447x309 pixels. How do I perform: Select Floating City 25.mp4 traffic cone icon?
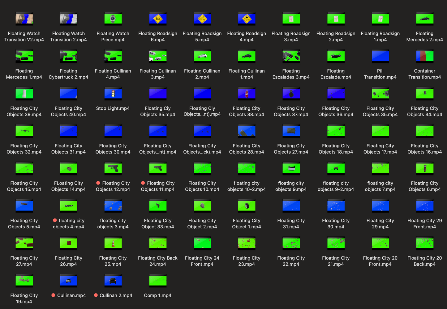[x=113, y=243]
